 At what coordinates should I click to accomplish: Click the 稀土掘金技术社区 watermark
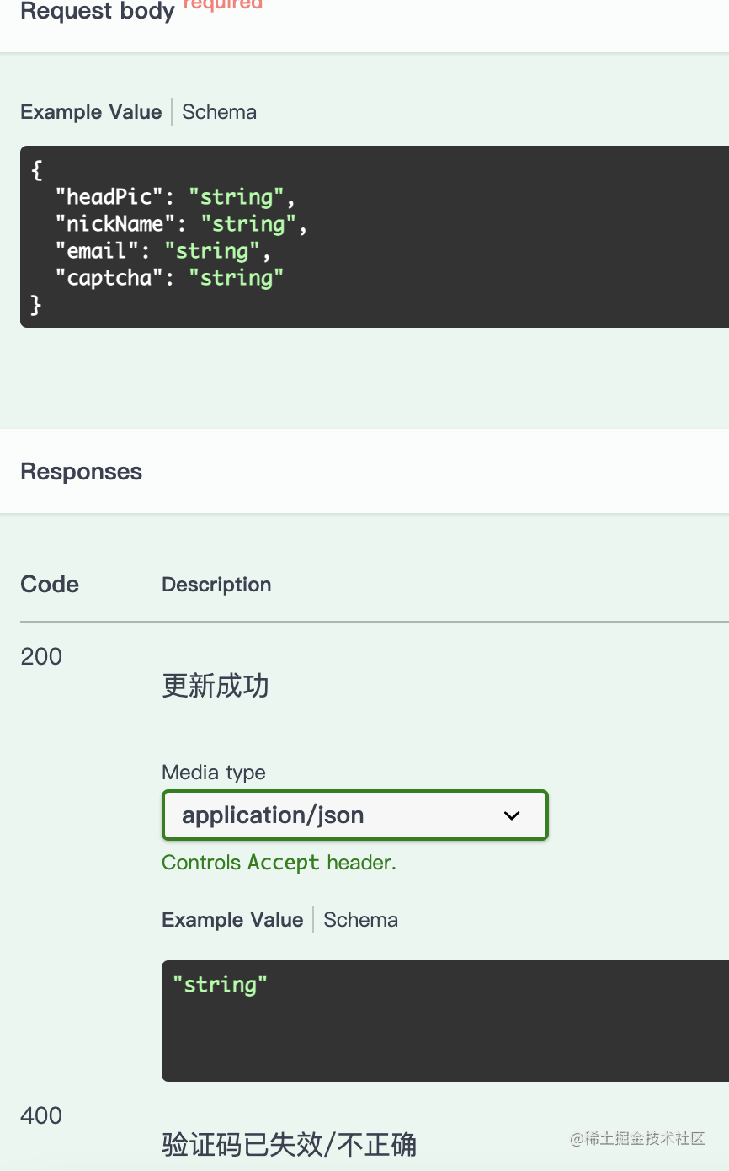637,1139
